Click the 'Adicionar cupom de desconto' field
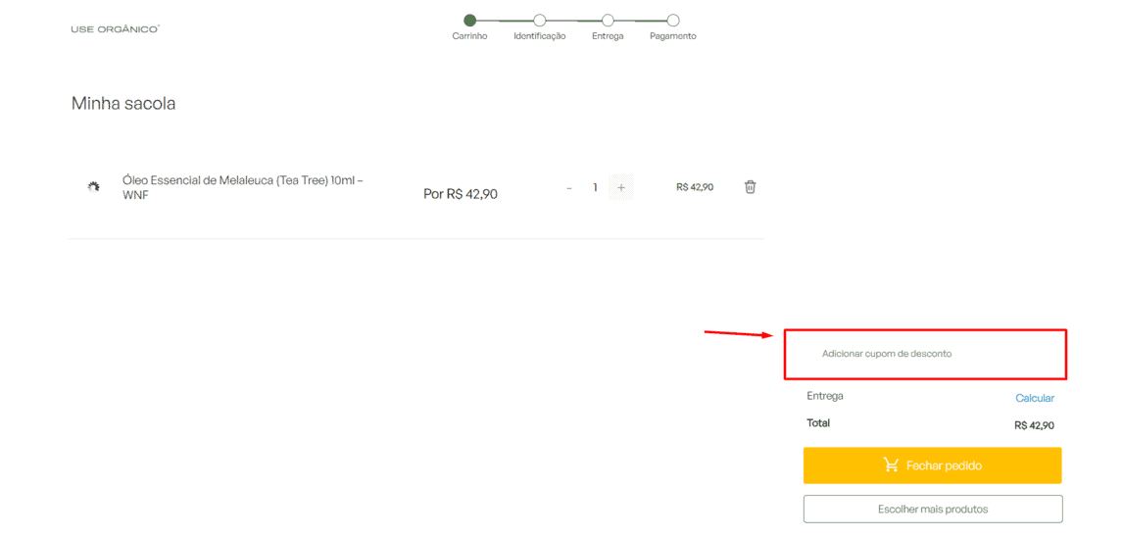 886,354
